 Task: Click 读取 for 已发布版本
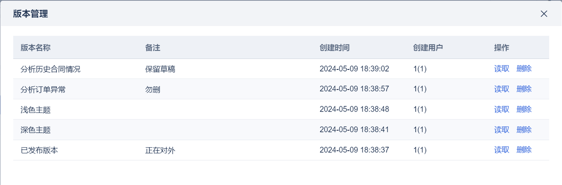(x=501, y=150)
